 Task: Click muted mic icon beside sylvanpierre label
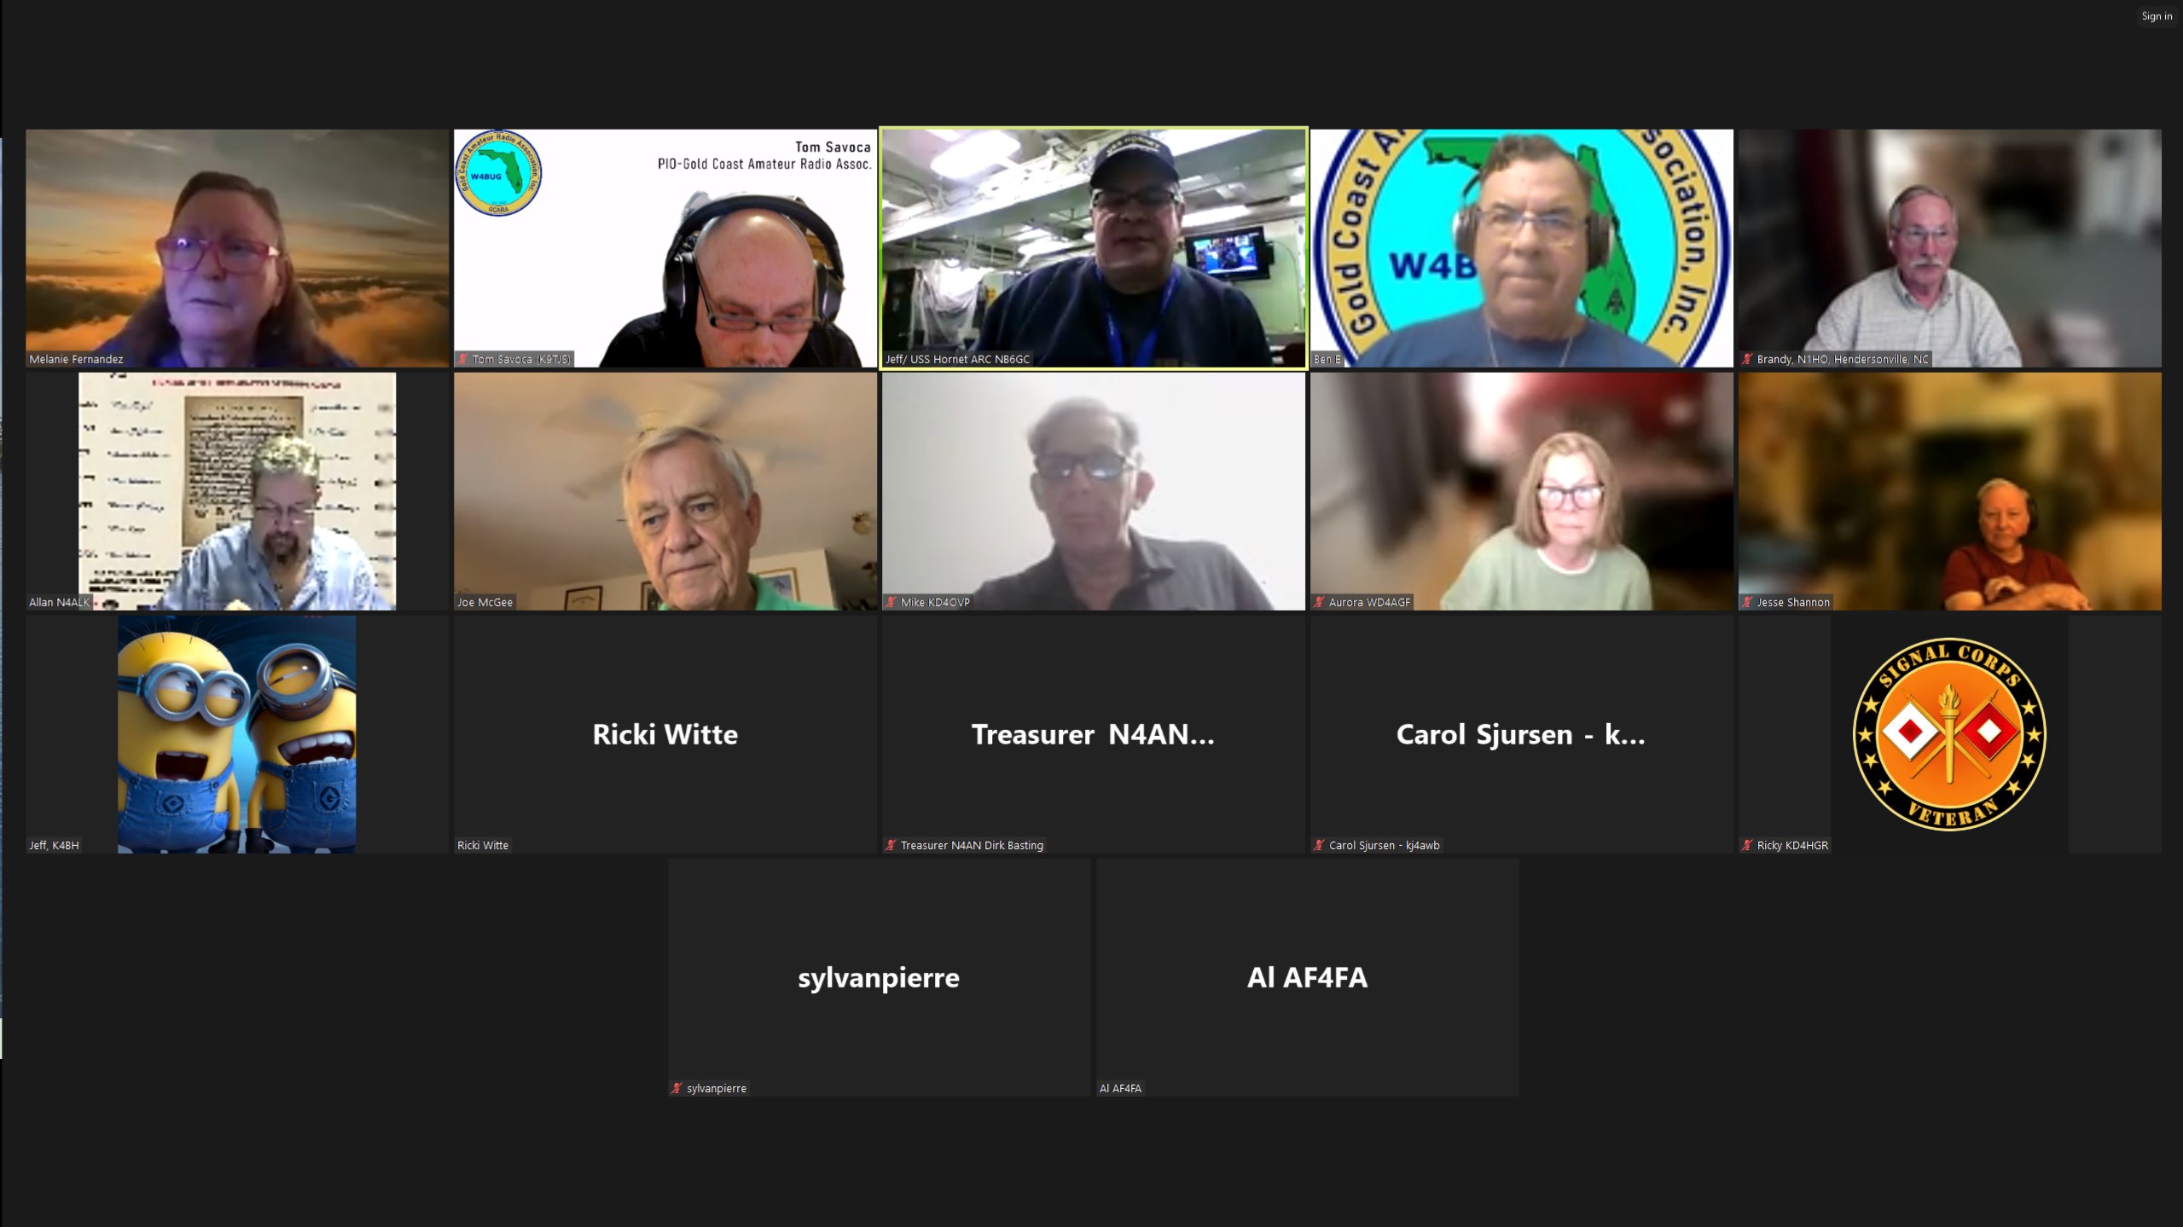pos(677,1088)
